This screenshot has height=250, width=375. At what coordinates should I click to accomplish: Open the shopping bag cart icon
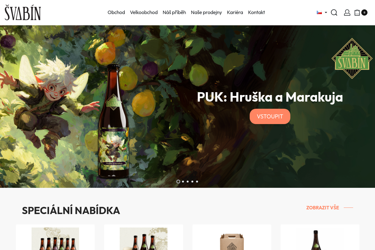tap(357, 12)
